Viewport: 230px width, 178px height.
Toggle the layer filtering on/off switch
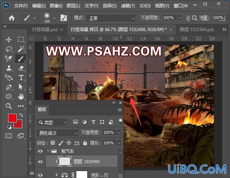(120, 122)
